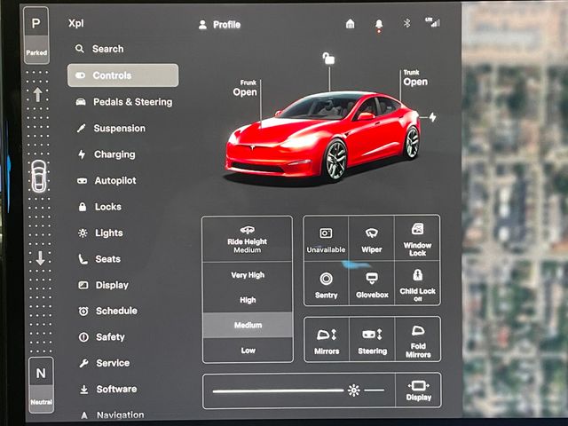The height and width of the screenshot is (426, 568).
Task: Adjust Steering wheel position button
Action: coord(373,340)
